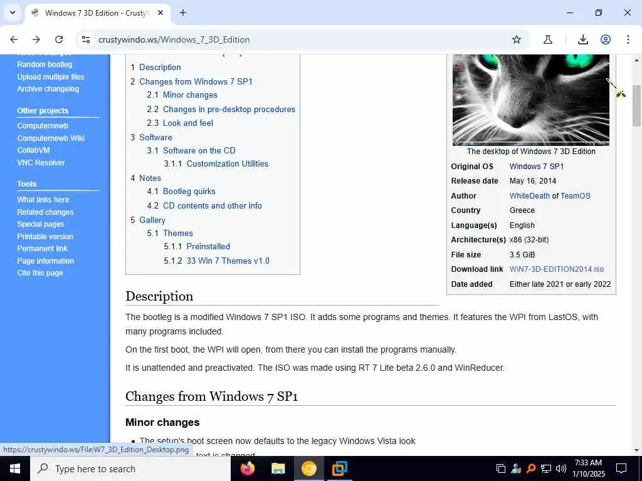This screenshot has width=642, height=481.
Task: Open a new browser tab
Action: [183, 13]
